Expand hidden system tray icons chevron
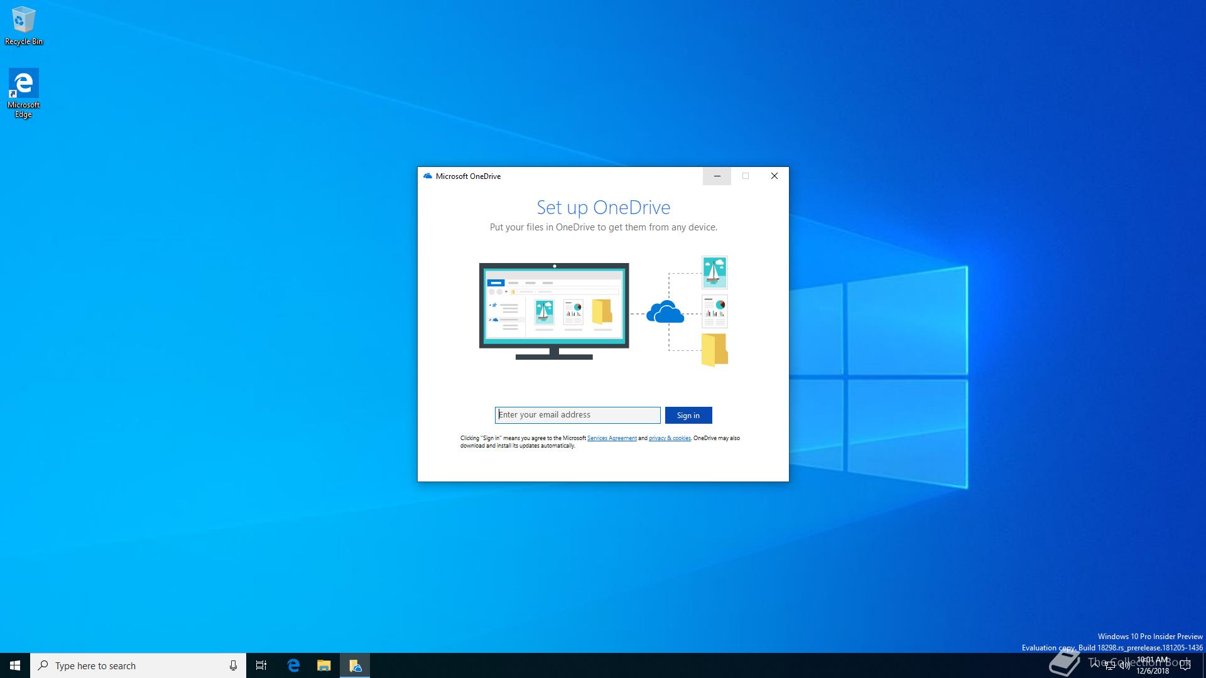Image resolution: width=1206 pixels, height=678 pixels. (1095, 665)
